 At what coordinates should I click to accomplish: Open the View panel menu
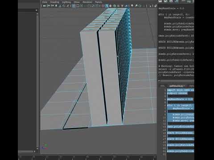coord(45,2)
